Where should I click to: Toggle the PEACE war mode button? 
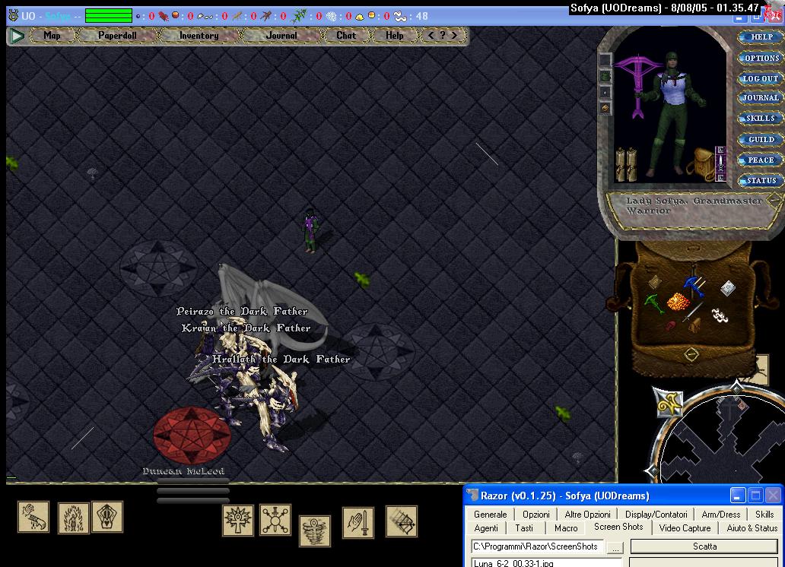tap(761, 160)
